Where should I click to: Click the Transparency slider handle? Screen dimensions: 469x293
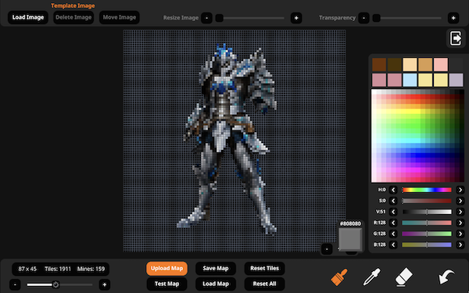[x=376, y=18]
